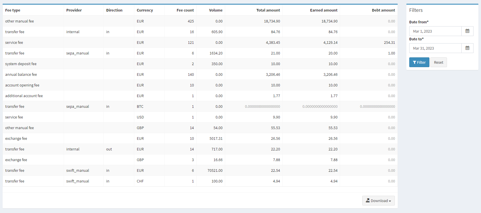The width and height of the screenshot is (481, 213).
Task: Click the Currency column header
Action: point(145,10)
